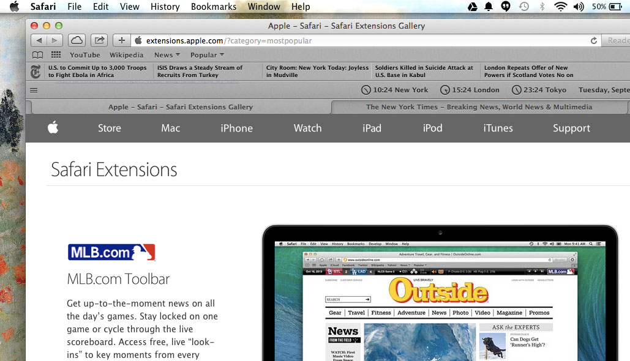Screen dimensions: 630x361
Task: Open the View menu
Action: coord(129,7)
